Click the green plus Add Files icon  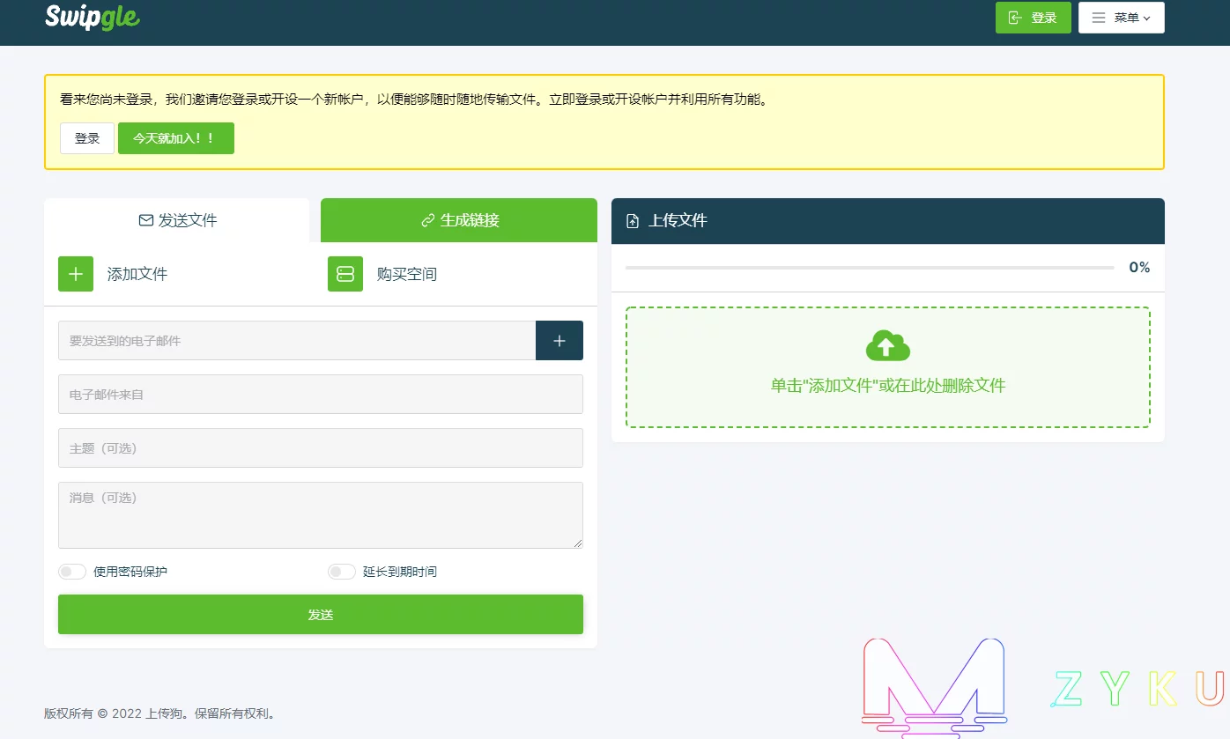[76, 274]
